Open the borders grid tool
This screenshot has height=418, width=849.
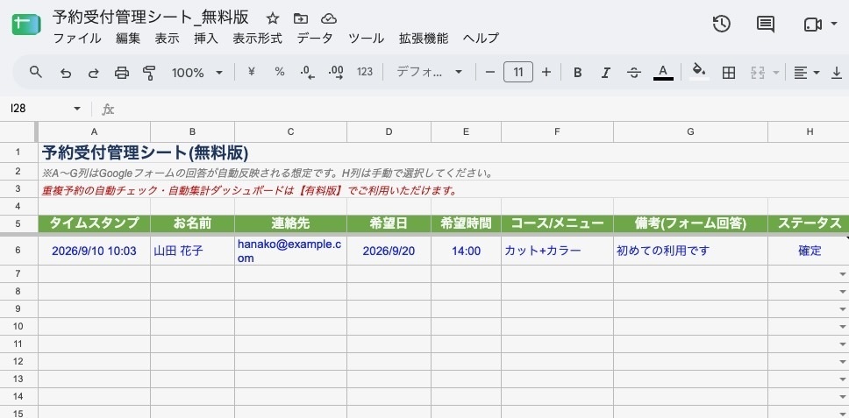tap(729, 73)
